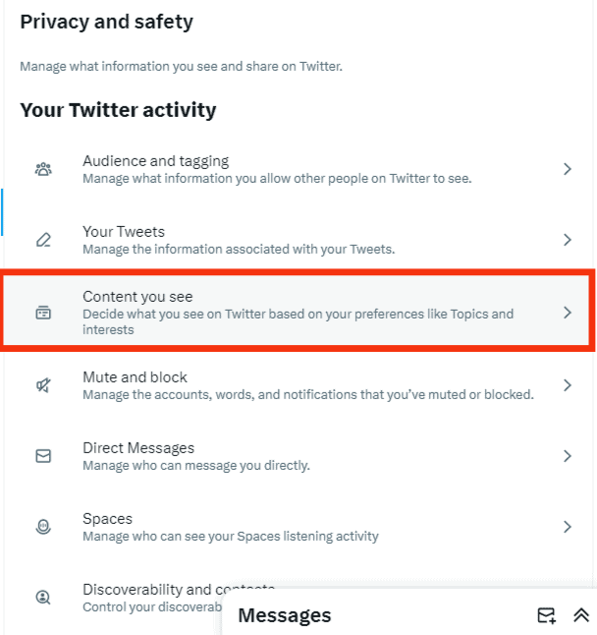Click the Spaces microphone icon
This screenshot has height=635, width=597.
coord(43,527)
